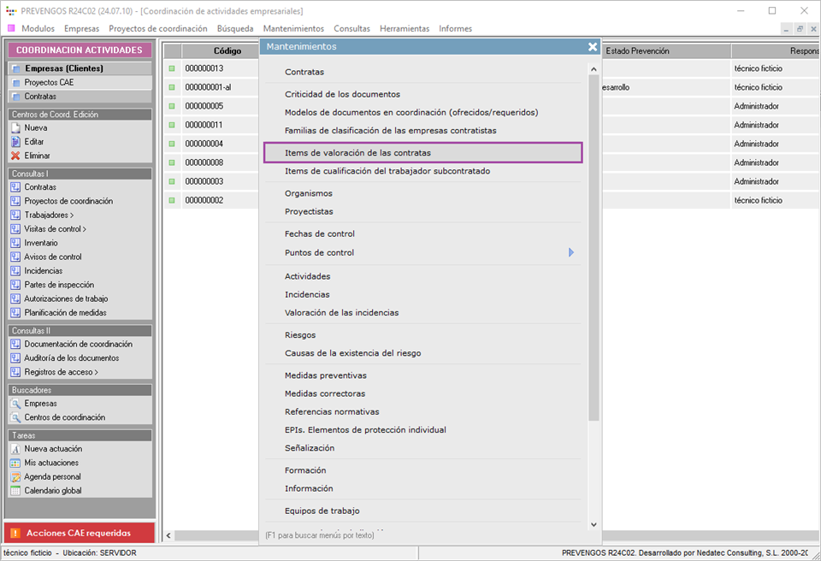Expand Registros de acceso in Consultas II
Image resolution: width=821 pixels, height=561 pixels.
[61, 372]
